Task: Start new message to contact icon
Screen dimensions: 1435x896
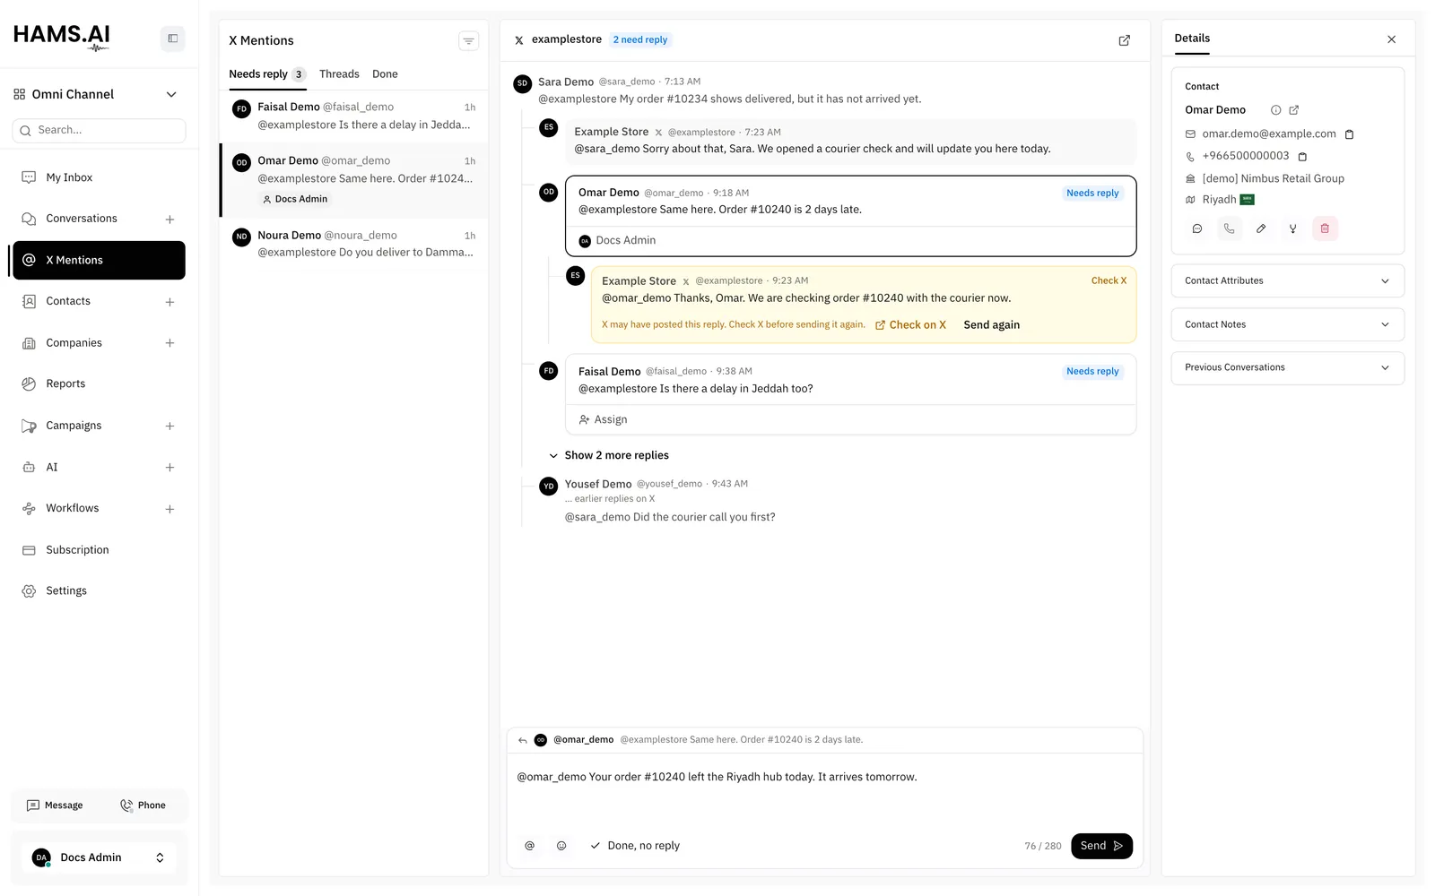Action: [1196, 228]
